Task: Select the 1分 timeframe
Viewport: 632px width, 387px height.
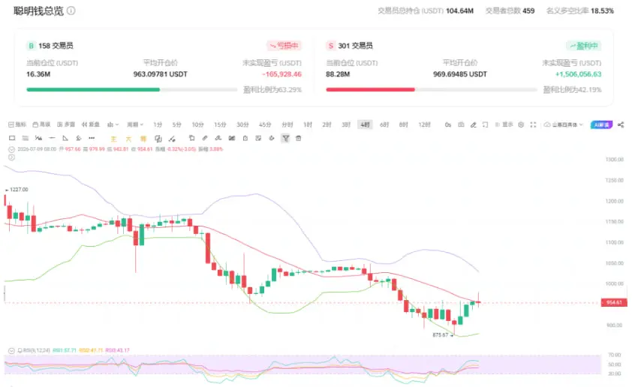Action: [x=158, y=124]
